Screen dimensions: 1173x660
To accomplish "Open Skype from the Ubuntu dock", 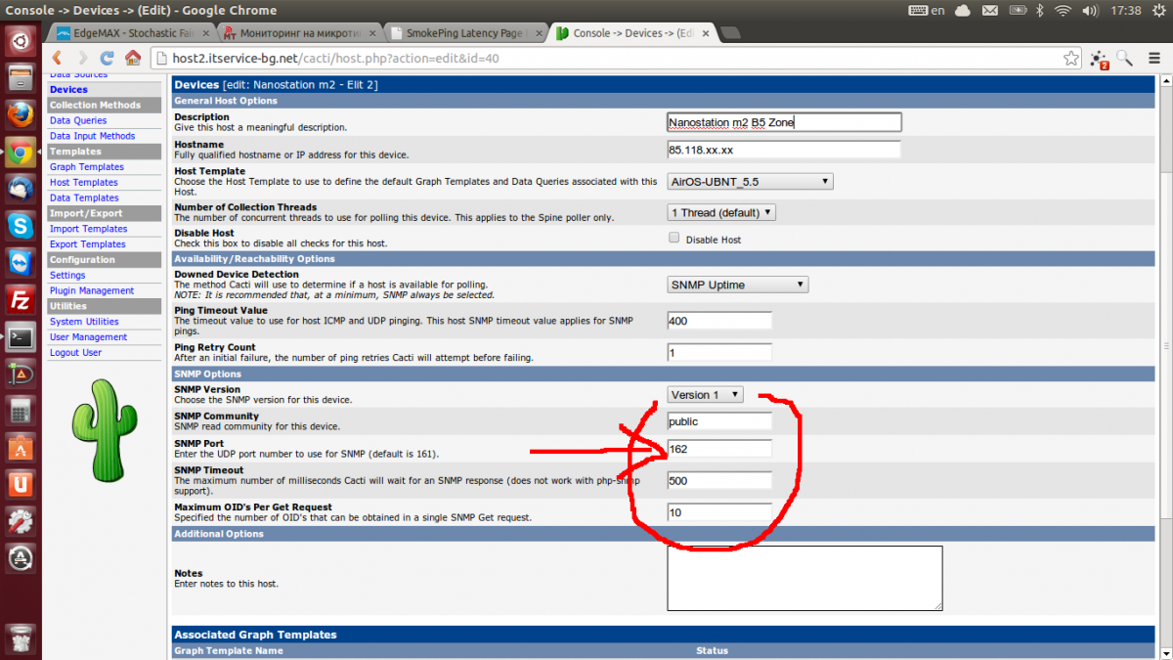I will [x=21, y=225].
